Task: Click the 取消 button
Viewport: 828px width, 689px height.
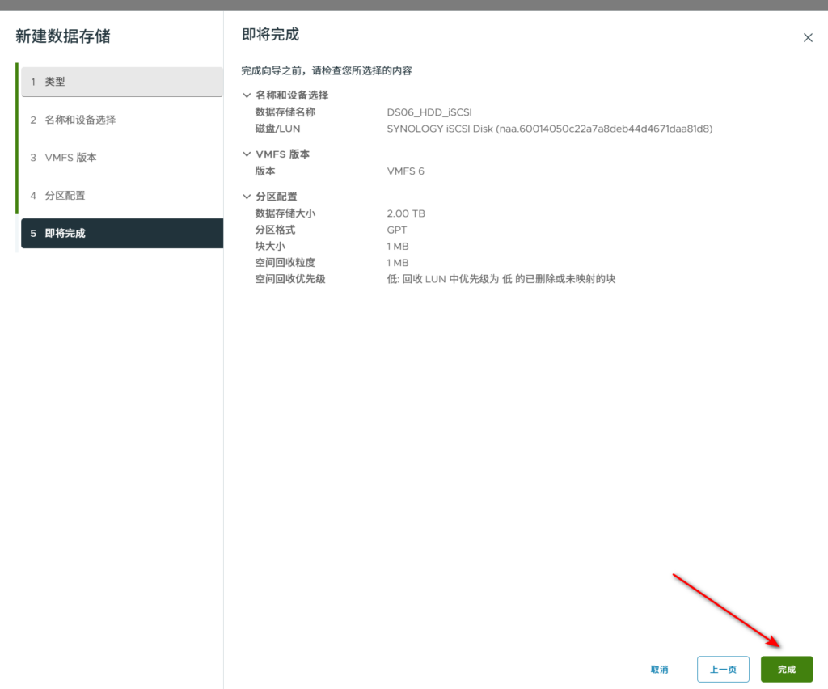Action: coord(659,670)
